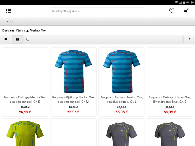Open sea blue striped Gr. L shirt image

(121, 71)
